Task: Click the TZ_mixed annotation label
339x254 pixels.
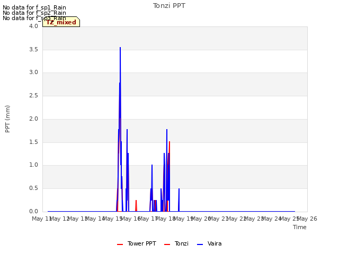Action: click(x=61, y=22)
